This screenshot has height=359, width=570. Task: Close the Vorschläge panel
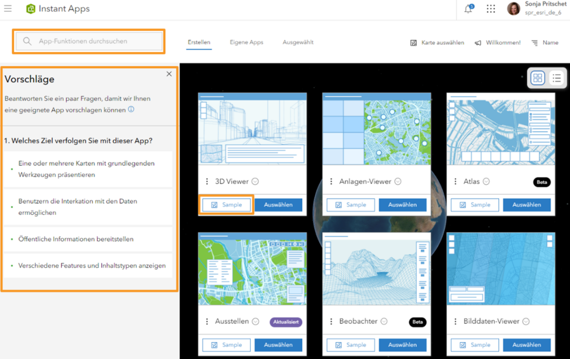point(169,74)
